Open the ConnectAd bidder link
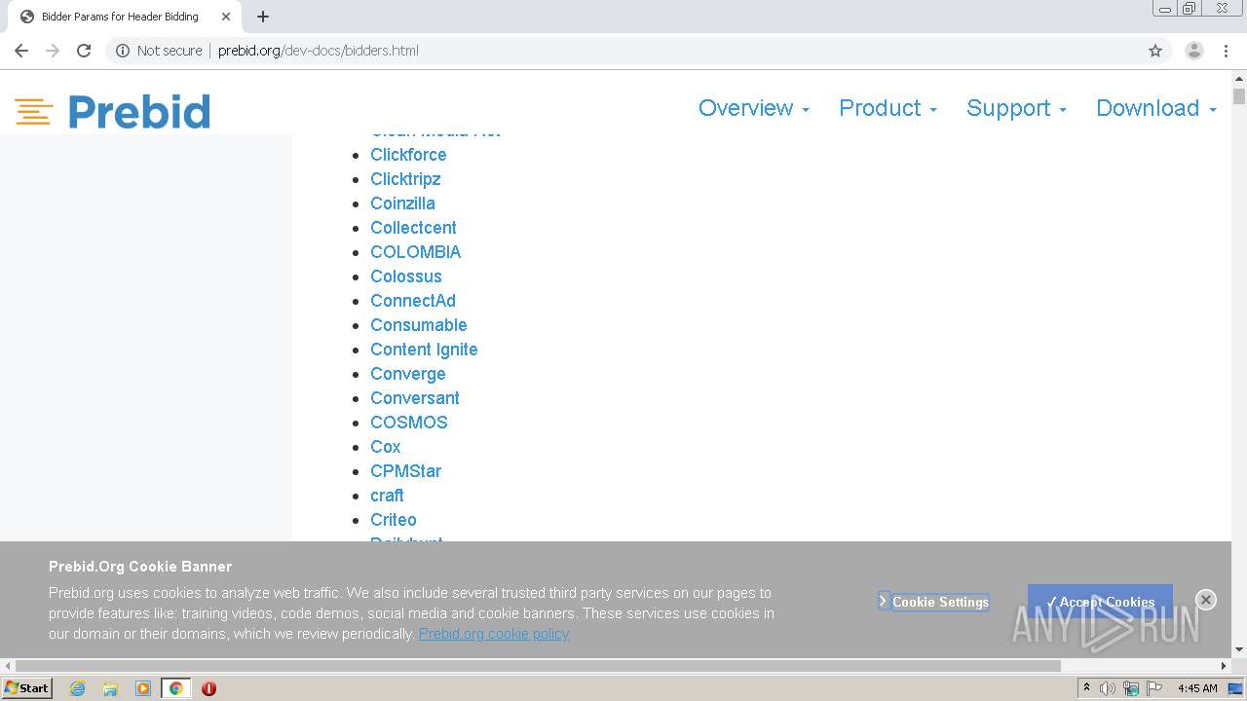This screenshot has height=701, width=1247. pos(413,301)
